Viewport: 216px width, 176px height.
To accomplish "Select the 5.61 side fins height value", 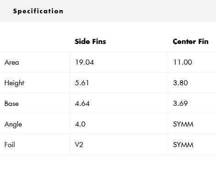I will pyautogui.click(x=82, y=83).
